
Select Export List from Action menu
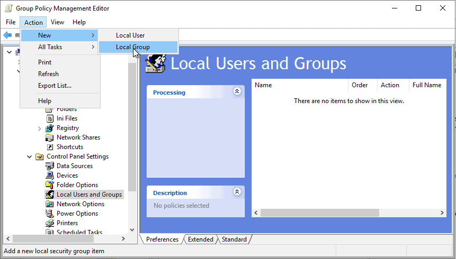55,86
